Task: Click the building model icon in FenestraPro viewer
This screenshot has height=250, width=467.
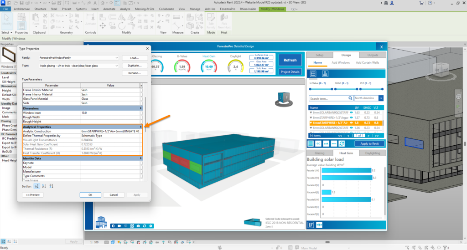Action: [x=101, y=222]
